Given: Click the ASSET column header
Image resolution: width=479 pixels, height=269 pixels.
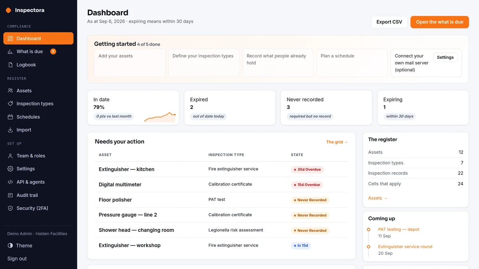Looking at the screenshot, I should 105,155.
